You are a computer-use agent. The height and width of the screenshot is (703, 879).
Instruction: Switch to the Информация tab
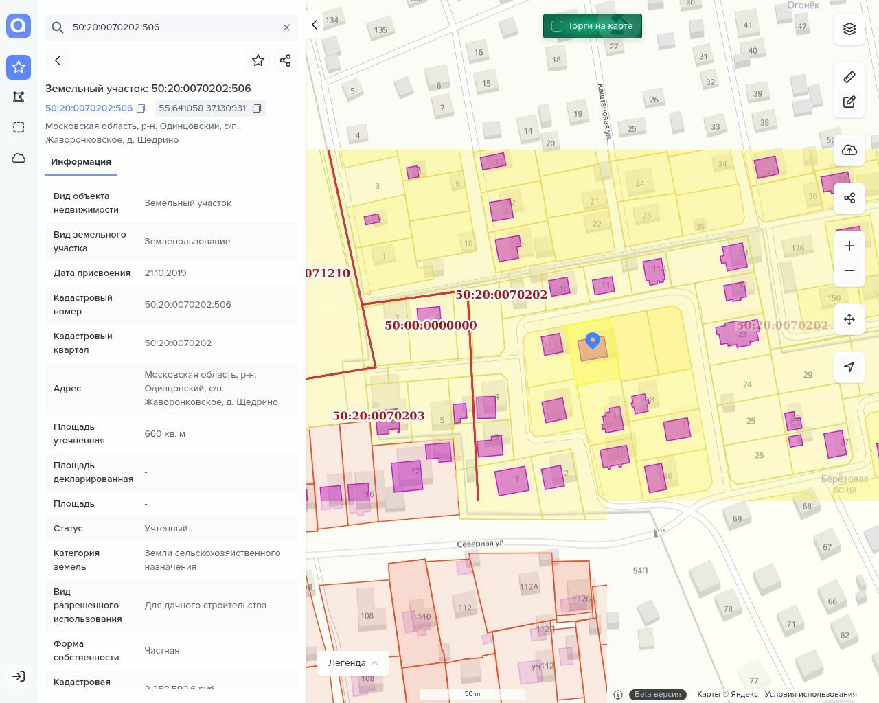pyautogui.click(x=81, y=162)
